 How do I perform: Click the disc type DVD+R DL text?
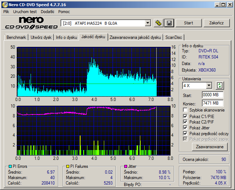click(x=208, y=51)
